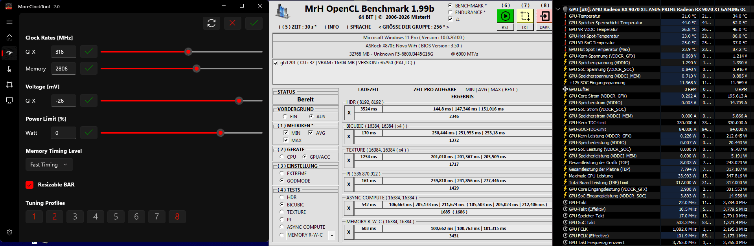Clear TEXTURE result with X button

tap(349, 161)
